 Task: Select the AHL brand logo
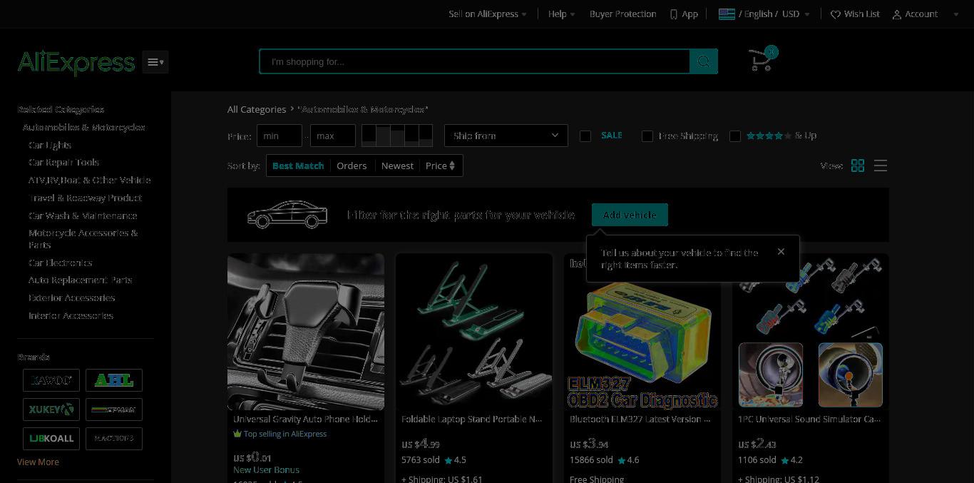(114, 380)
